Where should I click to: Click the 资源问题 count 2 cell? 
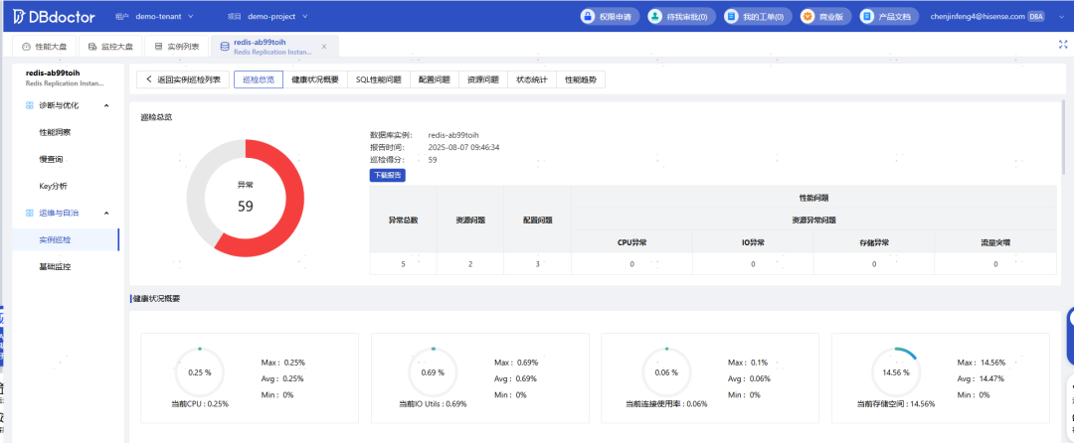tap(470, 264)
